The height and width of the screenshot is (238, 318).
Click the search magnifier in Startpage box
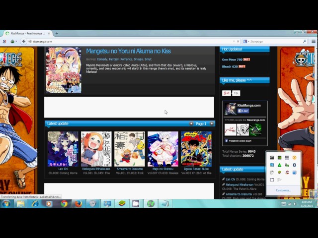click(305, 41)
